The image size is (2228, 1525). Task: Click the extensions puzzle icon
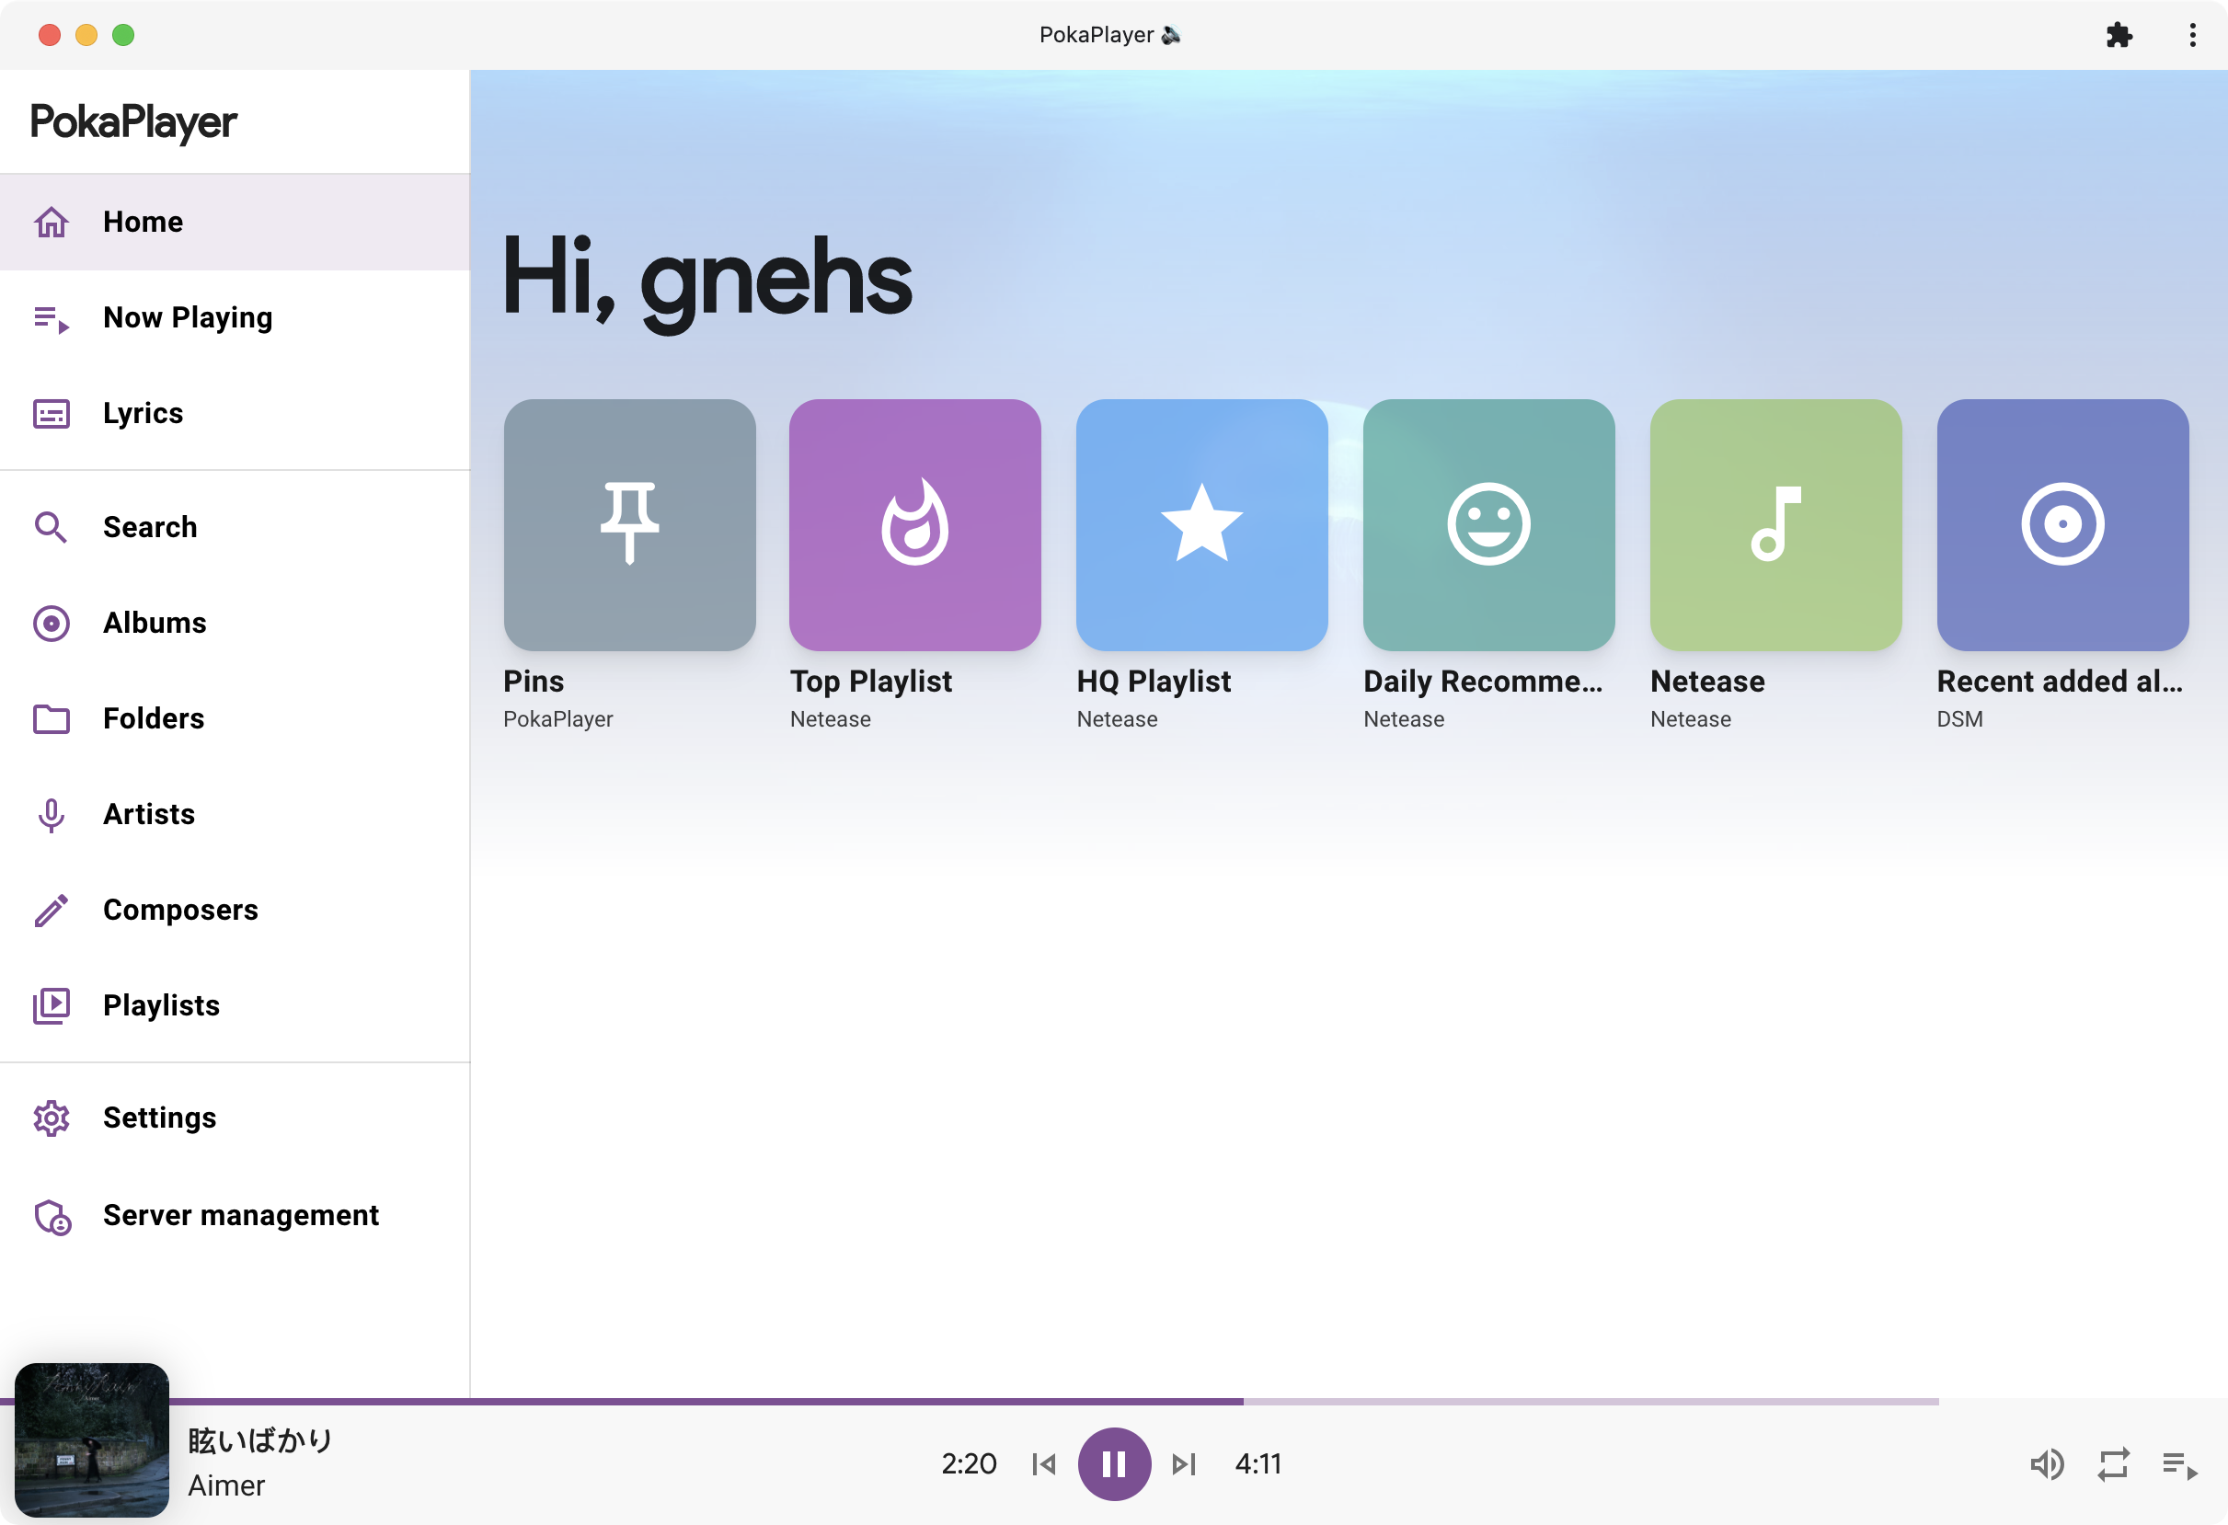[x=2119, y=36]
